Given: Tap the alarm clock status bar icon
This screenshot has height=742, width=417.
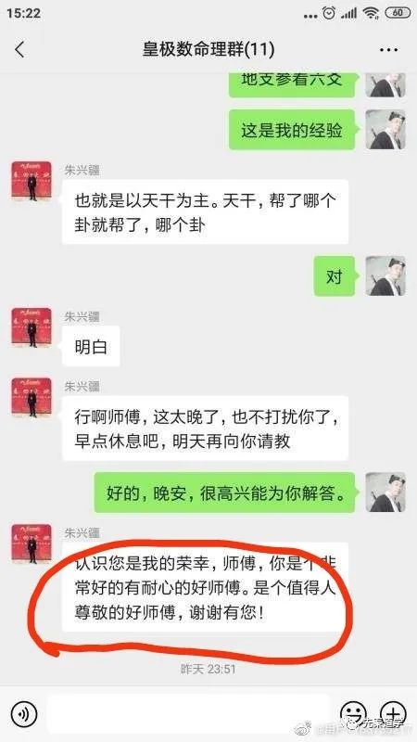Looking at the screenshot, I should (329, 13).
